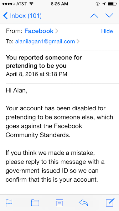
Task: Tap the battery indicator in status bar
Action: click(112, 4)
